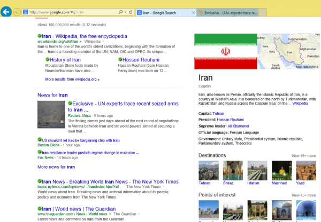This screenshot has height=222, width=321.
Task: Click About 160,000,000 results text
Action: click(x=72, y=25)
